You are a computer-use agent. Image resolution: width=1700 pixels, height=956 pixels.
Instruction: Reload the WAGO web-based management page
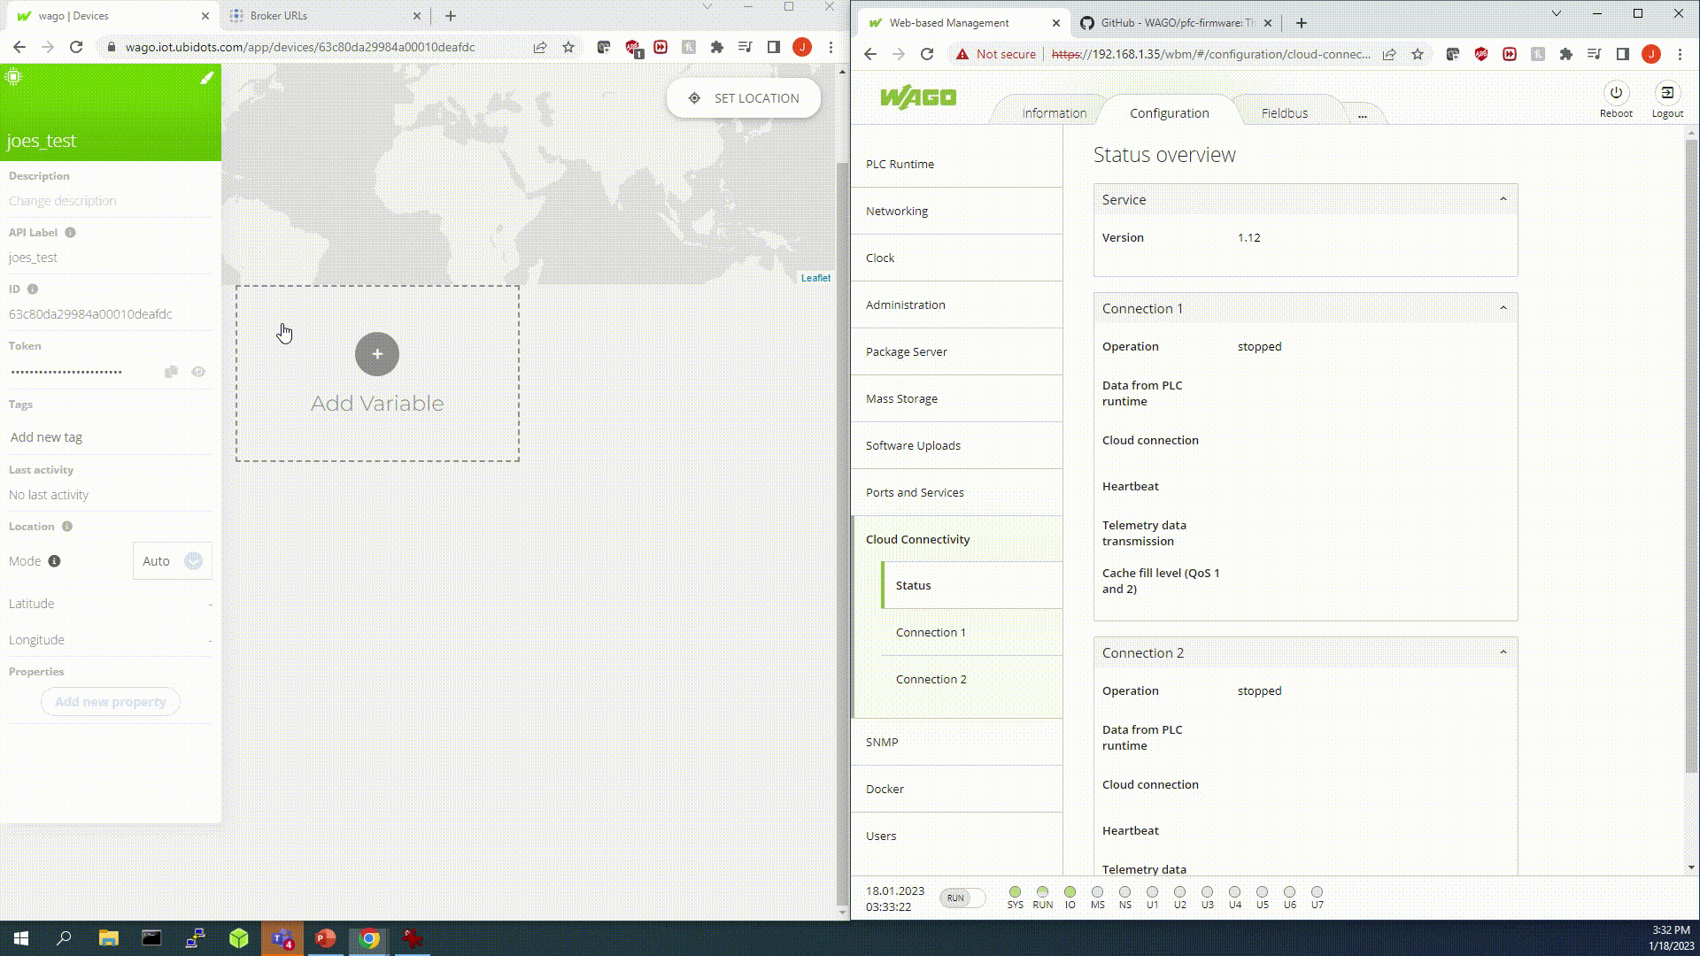[927, 54]
